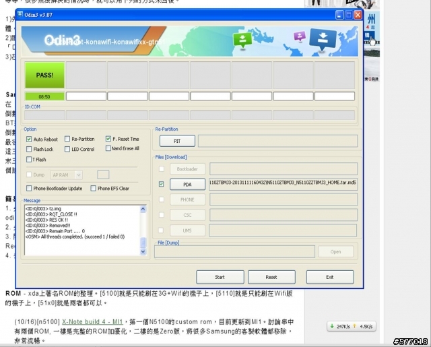The image size is (431, 347).
Task: Minimize the Odin3 window
Action: click(x=339, y=15)
